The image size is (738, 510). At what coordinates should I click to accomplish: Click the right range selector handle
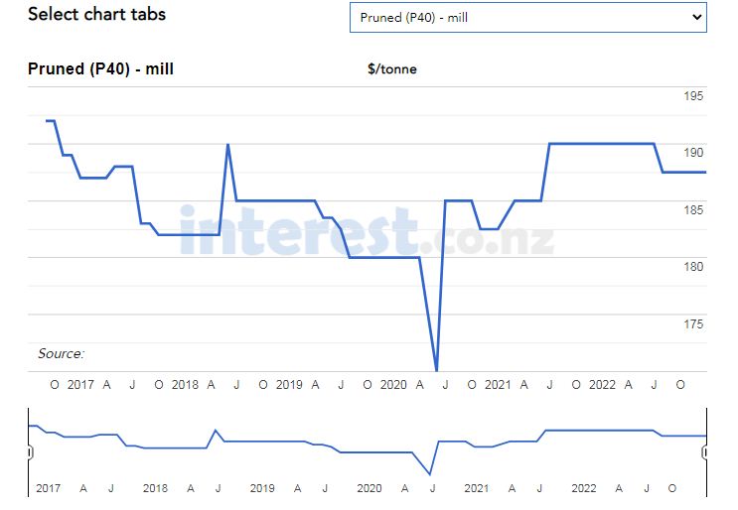coord(705,452)
